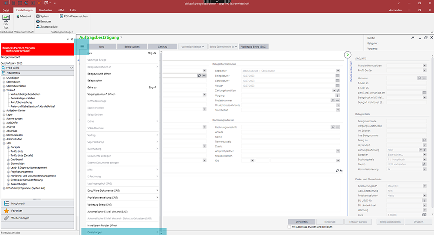Expand the Grundlagen tree node

click(x=4, y=78)
